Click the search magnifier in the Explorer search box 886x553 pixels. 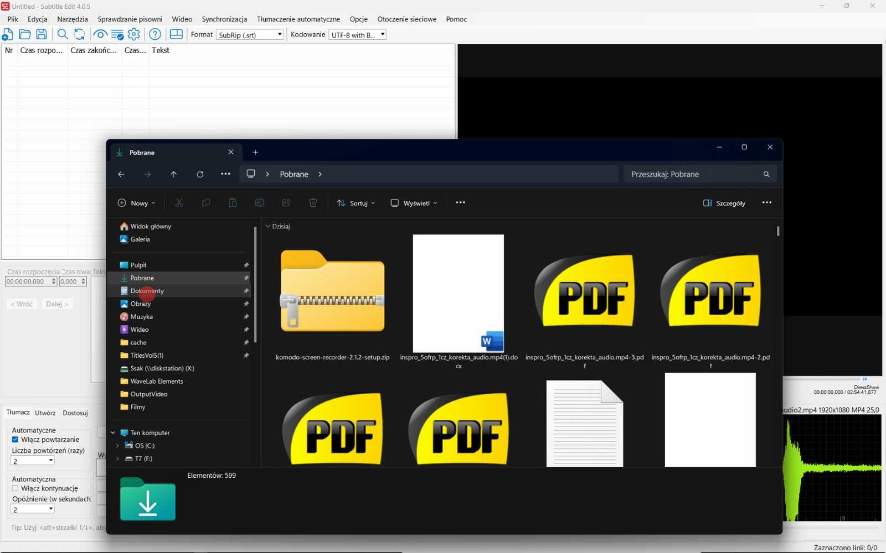coord(766,174)
